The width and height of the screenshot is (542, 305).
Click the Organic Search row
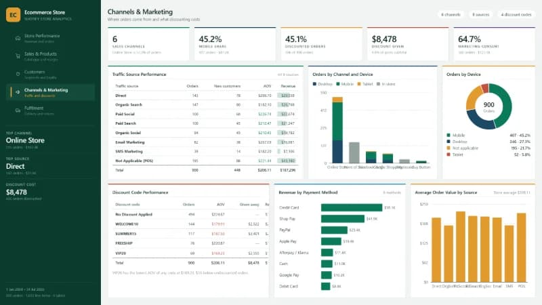205,105
